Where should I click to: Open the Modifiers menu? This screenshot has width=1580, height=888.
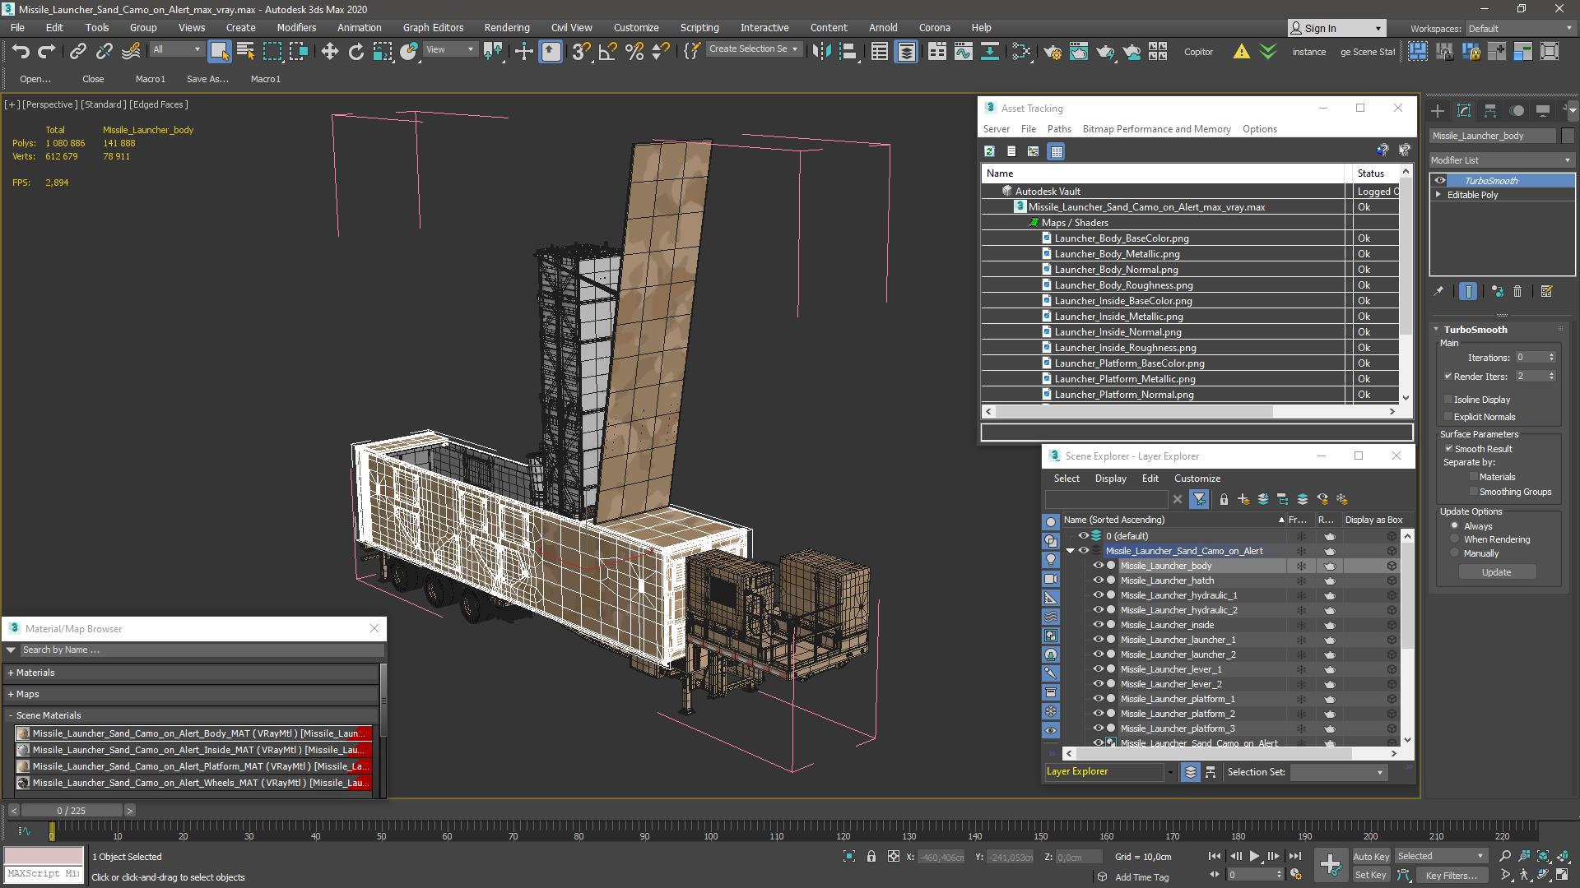pyautogui.click(x=296, y=28)
